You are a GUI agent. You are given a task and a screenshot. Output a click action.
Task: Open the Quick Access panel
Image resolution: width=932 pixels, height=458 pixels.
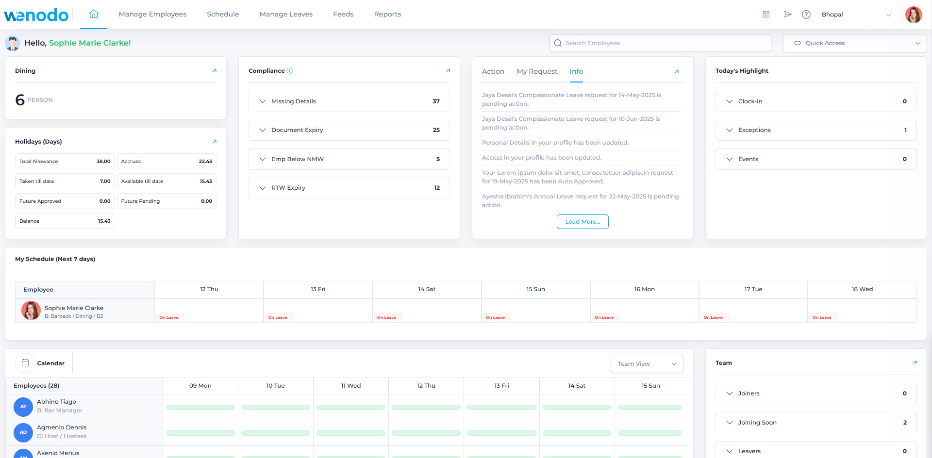click(854, 43)
